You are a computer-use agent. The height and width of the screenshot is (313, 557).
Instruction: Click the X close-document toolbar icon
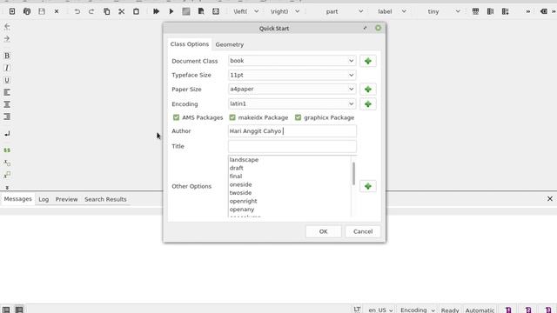(57, 11)
